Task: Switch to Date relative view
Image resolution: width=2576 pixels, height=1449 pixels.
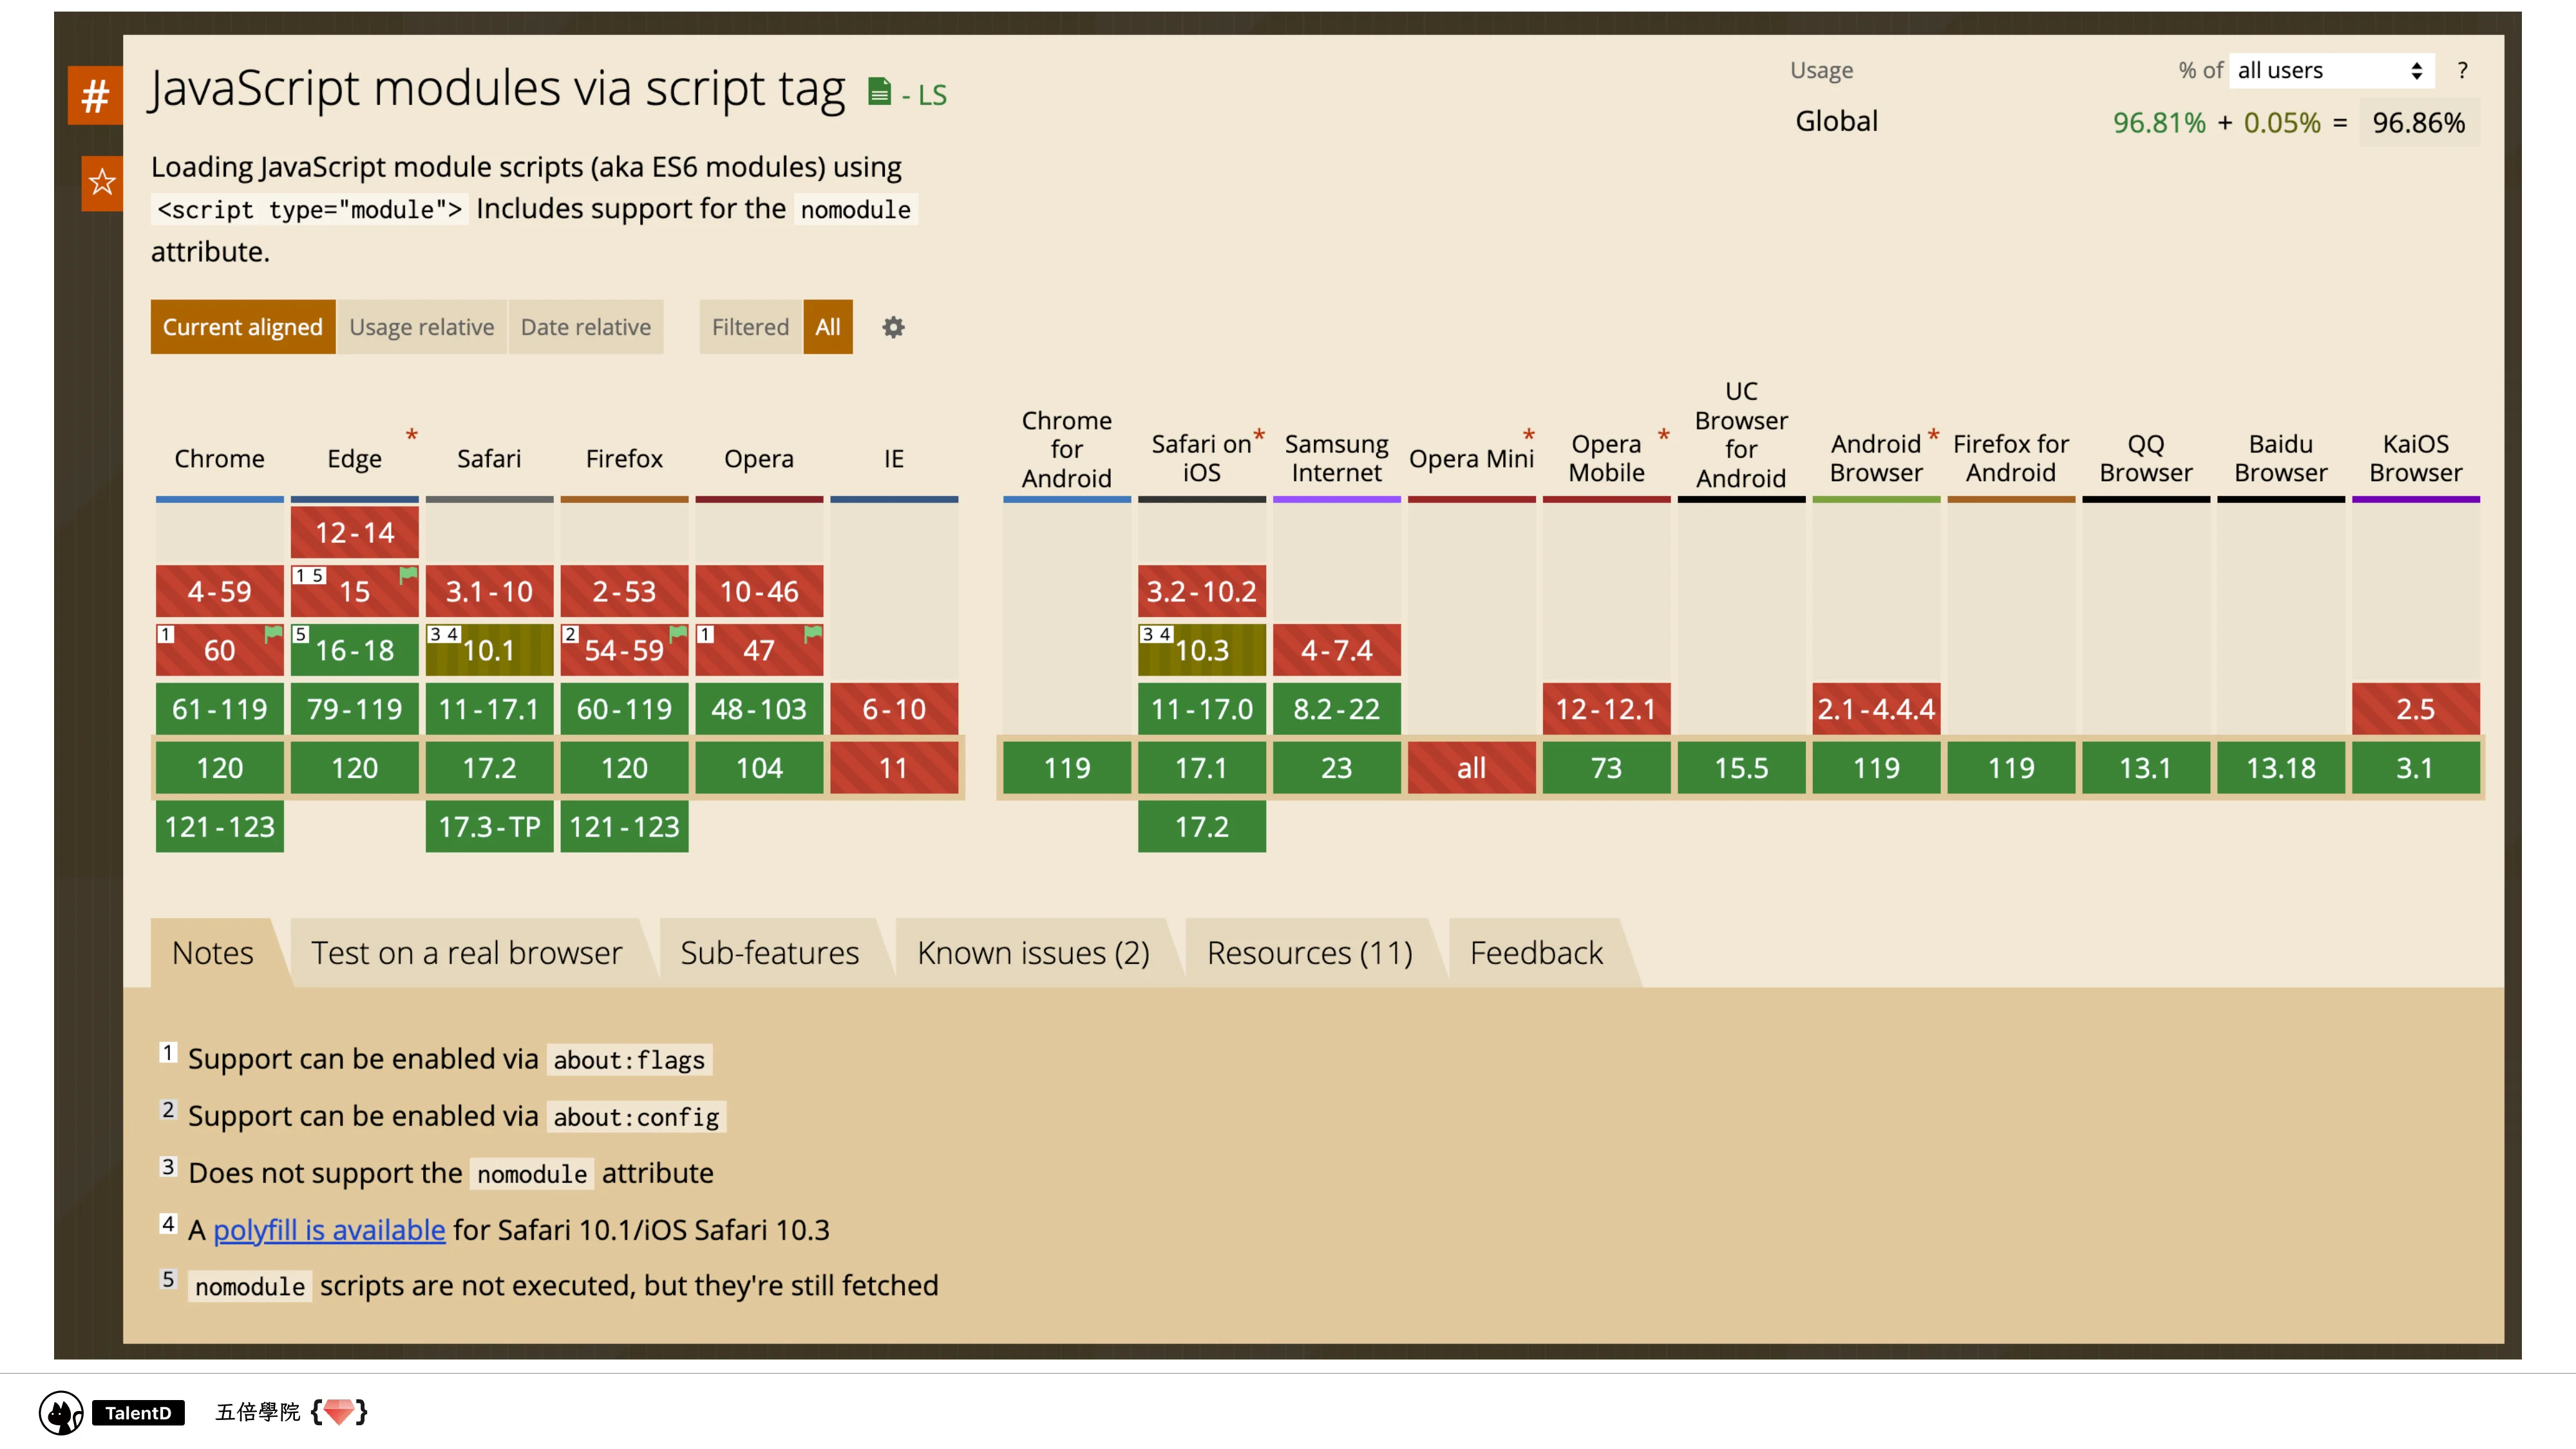Action: coord(585,327)
